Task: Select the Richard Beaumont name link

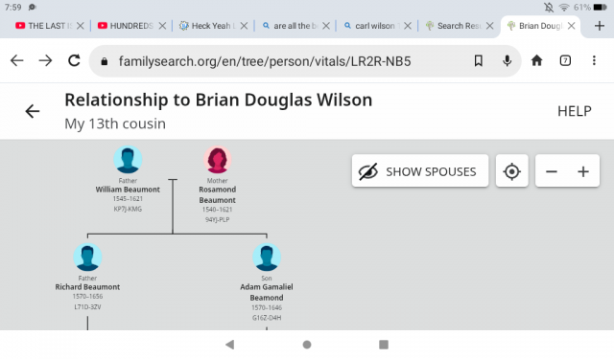Action: click(x=87, y=287)
